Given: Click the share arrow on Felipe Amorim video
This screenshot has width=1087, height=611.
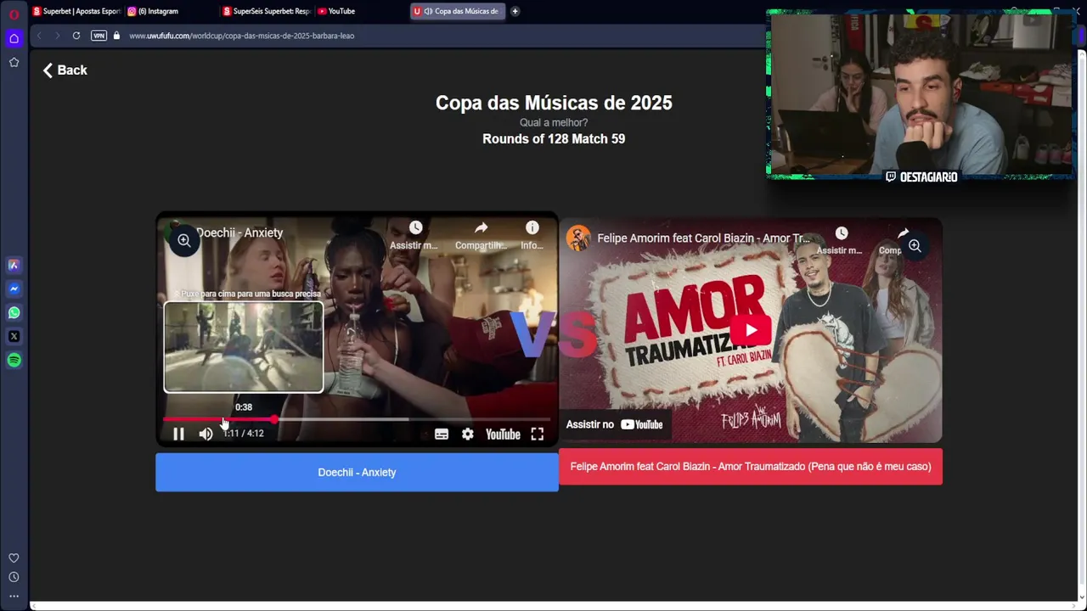Looking at the screenshot, I should tap(903, 233).
